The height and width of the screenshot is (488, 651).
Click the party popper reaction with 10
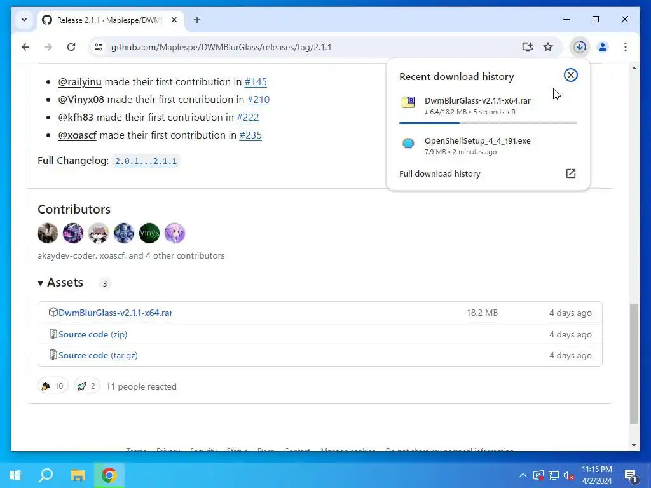tap(53, 386)
